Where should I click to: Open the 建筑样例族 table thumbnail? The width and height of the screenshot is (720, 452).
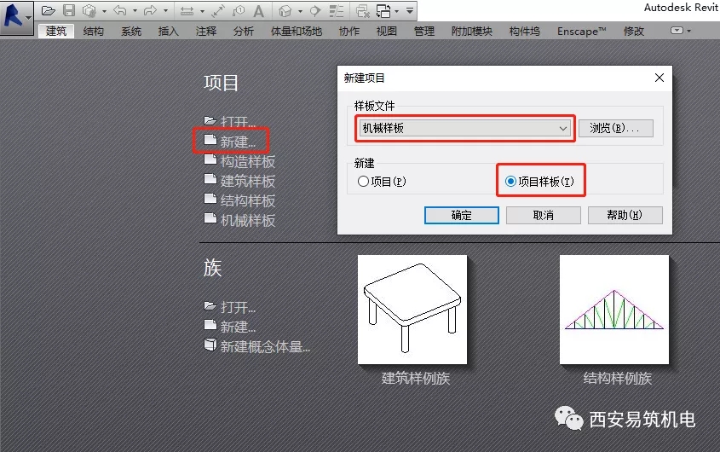click(412, 310)
